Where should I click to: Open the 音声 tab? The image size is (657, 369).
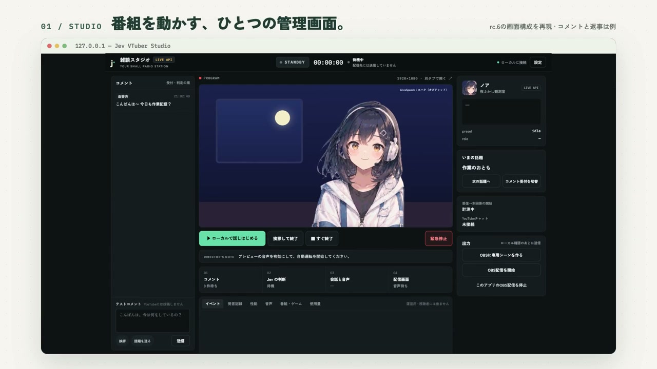[x=268, y=304]
